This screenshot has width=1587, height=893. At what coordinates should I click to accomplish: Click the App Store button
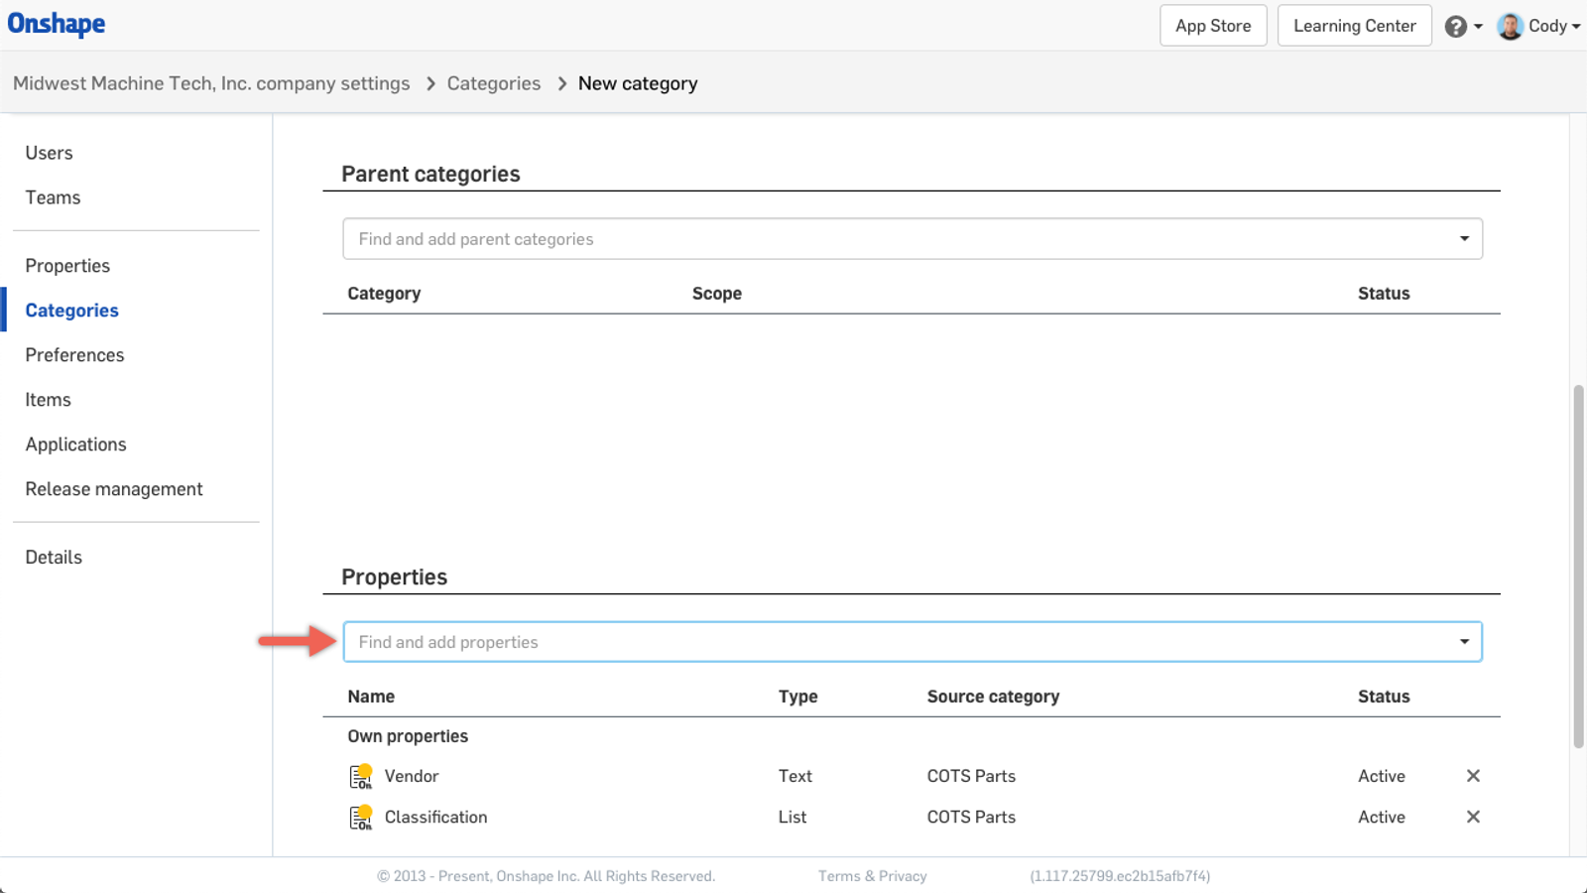point(1212,25)
